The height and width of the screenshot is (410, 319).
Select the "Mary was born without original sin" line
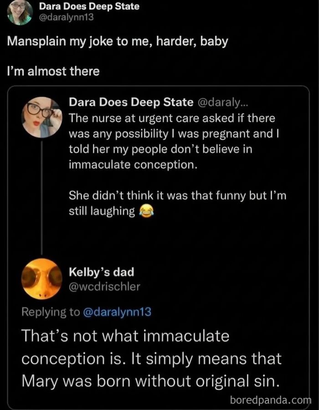(151, 381)
